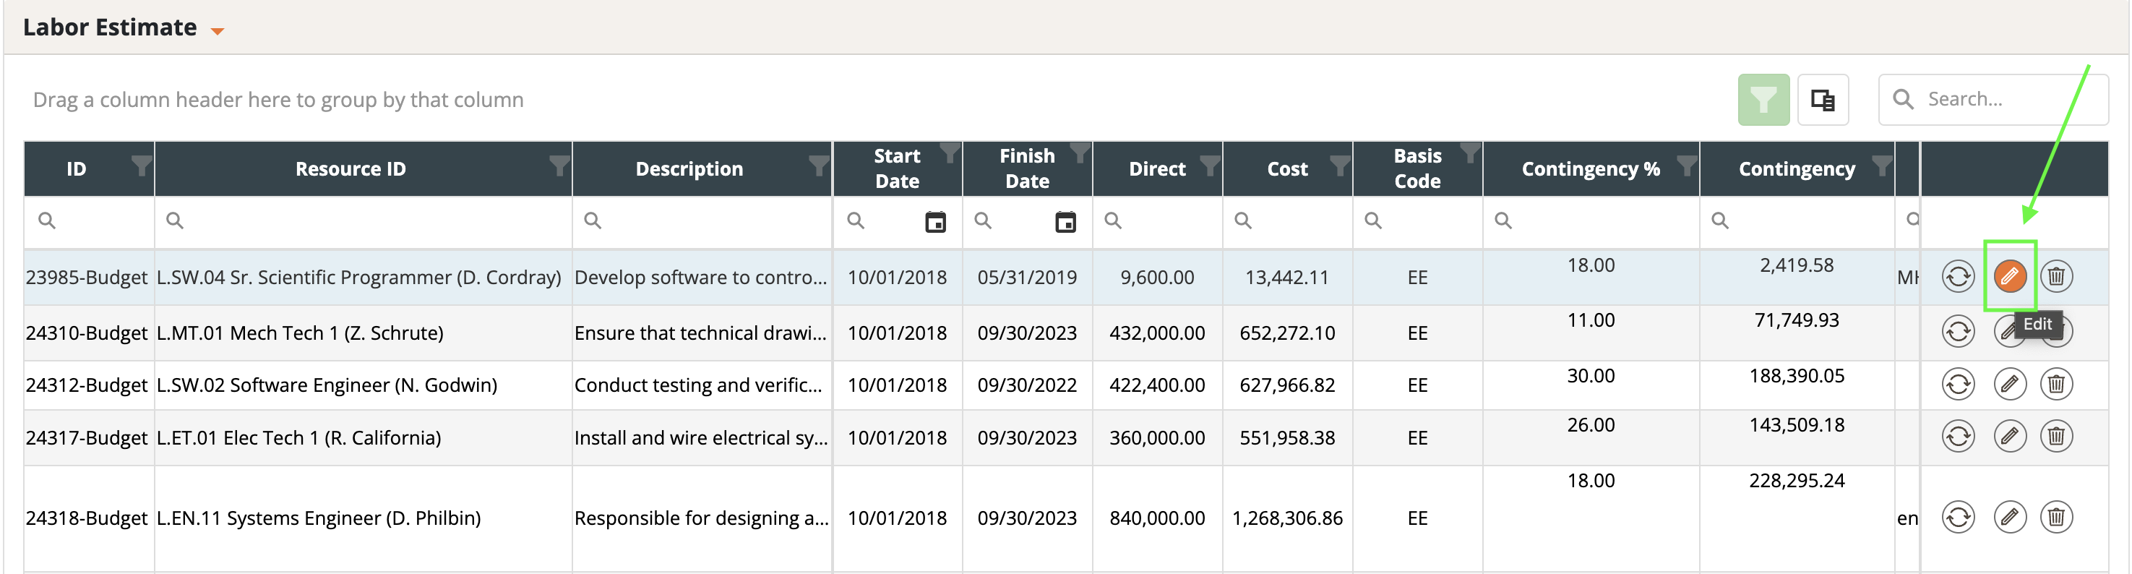The height and width of the screenshot is (574, 2132).
Task: Open the column chooser icon
Action: 1822,99
